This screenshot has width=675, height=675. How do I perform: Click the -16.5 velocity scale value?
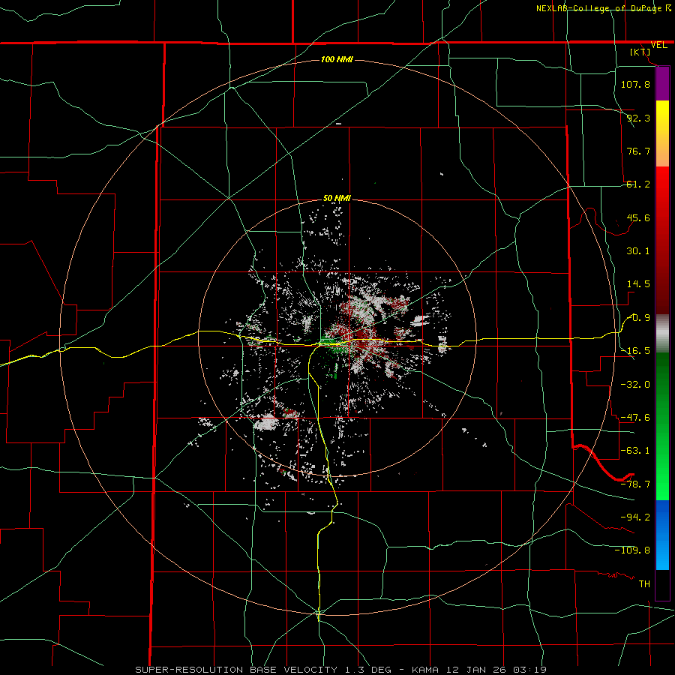point(635,351)
